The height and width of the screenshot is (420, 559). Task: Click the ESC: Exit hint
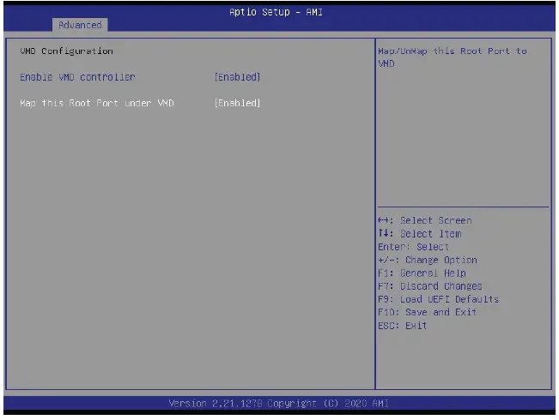point(403,326)
